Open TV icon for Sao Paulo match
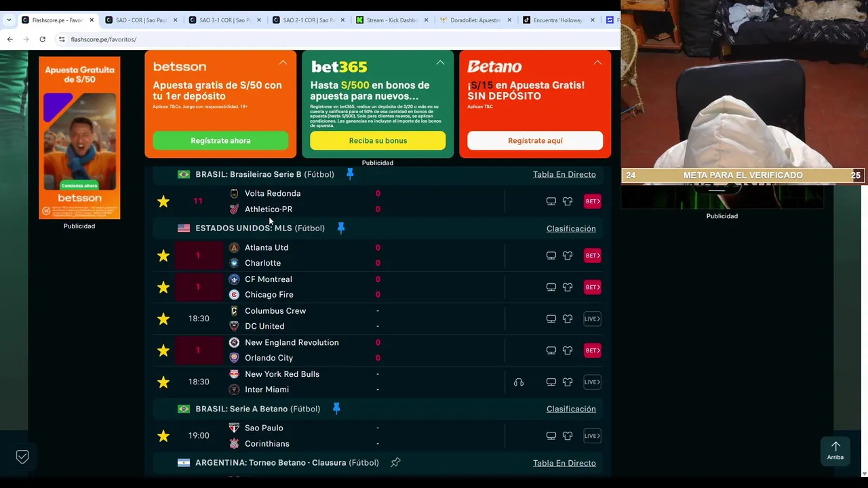Screen dimensions: 868x488 (x=551, y=436)
